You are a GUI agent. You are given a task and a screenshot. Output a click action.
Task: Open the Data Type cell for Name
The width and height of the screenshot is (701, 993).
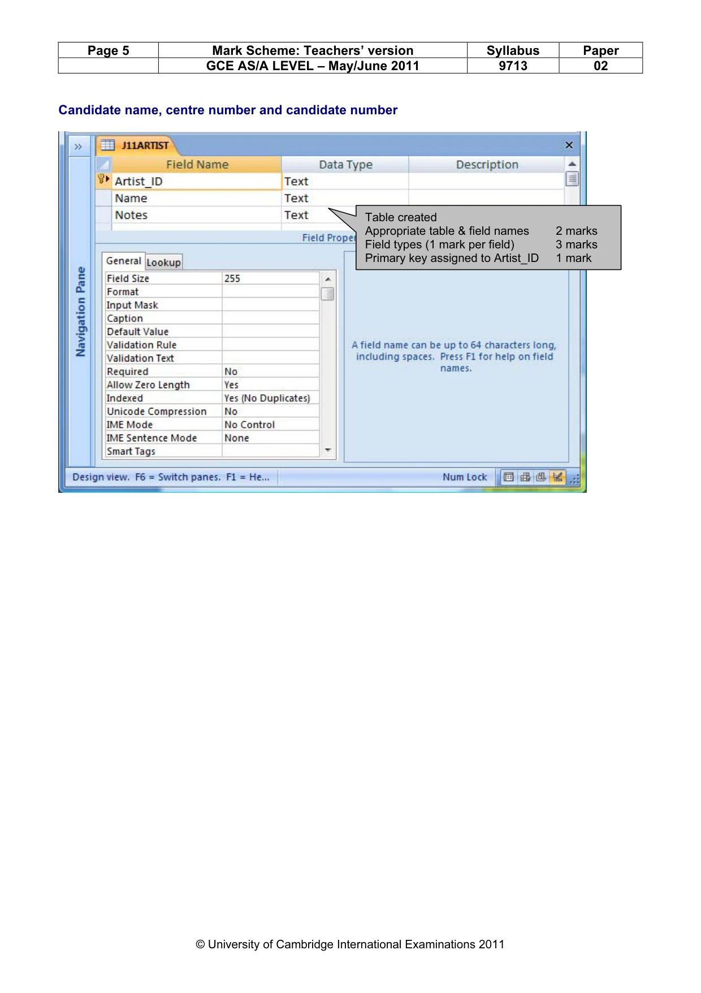pyautogui.click(x=345, y=198)
